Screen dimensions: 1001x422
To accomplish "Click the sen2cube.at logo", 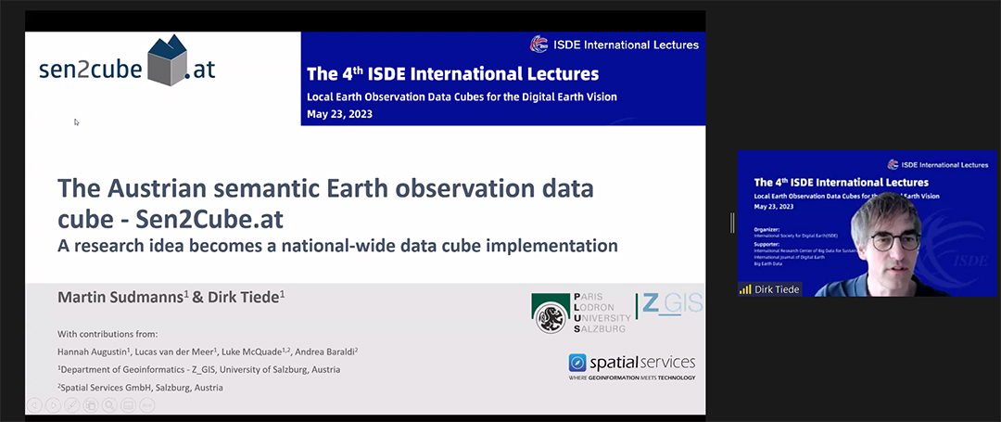I will (127, 62).
